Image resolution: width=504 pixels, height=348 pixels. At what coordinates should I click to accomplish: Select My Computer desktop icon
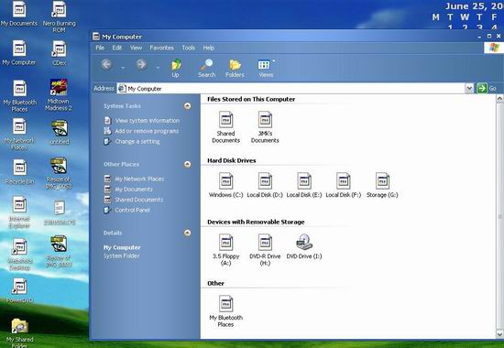19,53
